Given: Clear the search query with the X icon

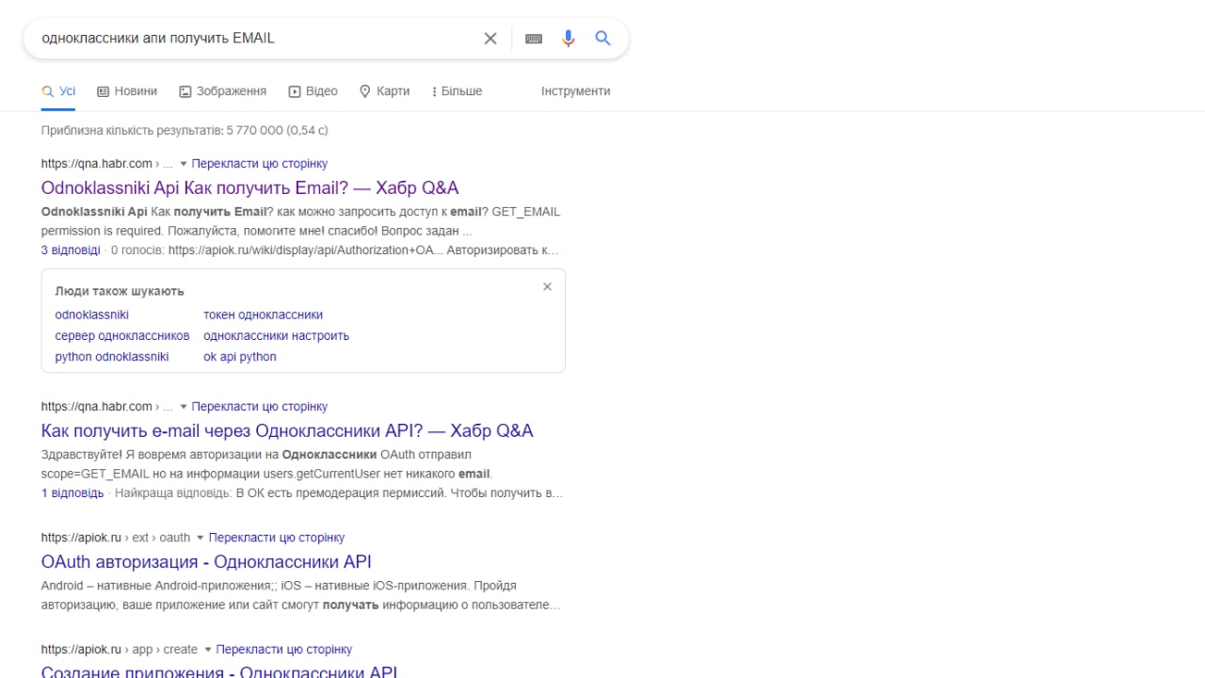Looking at the screenshot, I should click(490, 39).
